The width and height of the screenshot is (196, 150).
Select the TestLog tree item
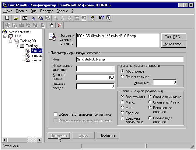click(32, 46)
